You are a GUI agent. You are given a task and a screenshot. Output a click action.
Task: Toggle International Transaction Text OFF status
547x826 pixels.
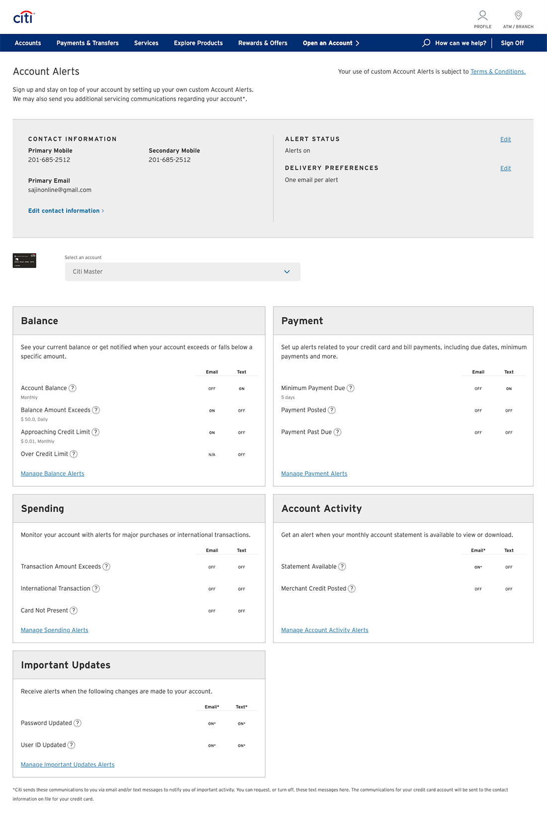(242, 589)
